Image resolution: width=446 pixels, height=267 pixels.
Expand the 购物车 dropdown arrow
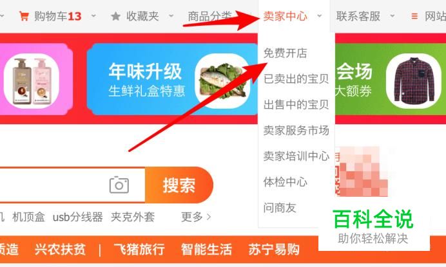pyautogui.click(x=93, y=16)
